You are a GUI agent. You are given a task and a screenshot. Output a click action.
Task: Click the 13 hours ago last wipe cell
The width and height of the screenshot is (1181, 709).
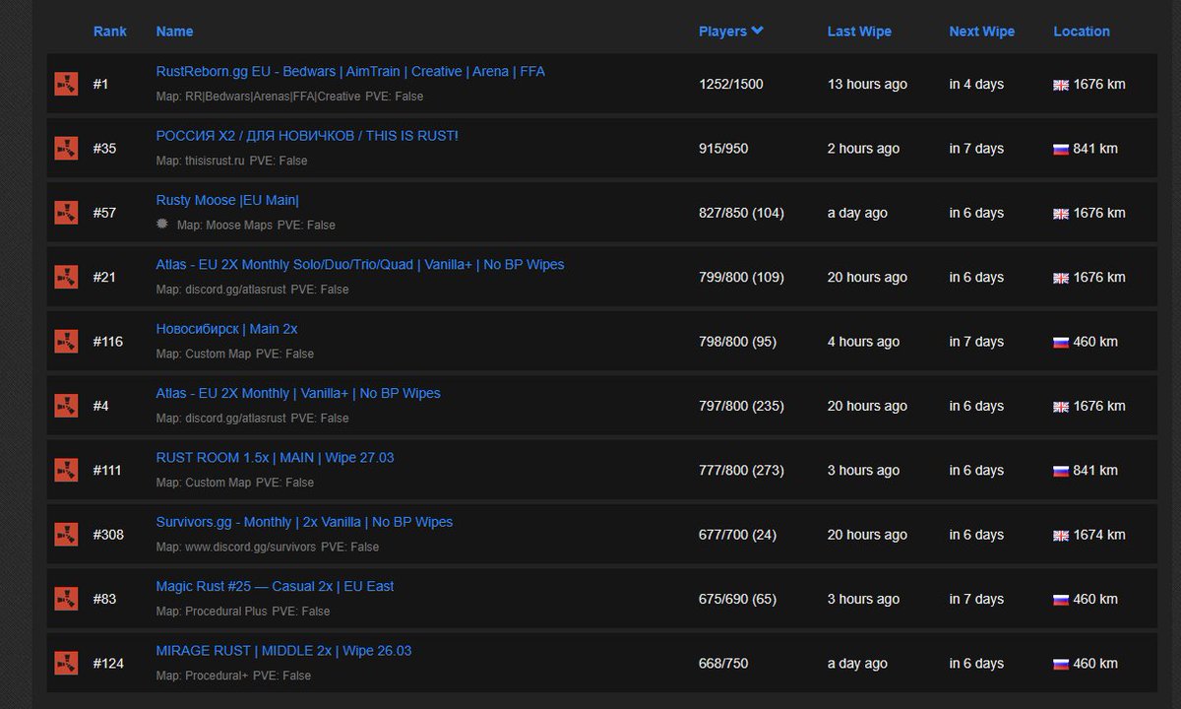click(867, 85)
